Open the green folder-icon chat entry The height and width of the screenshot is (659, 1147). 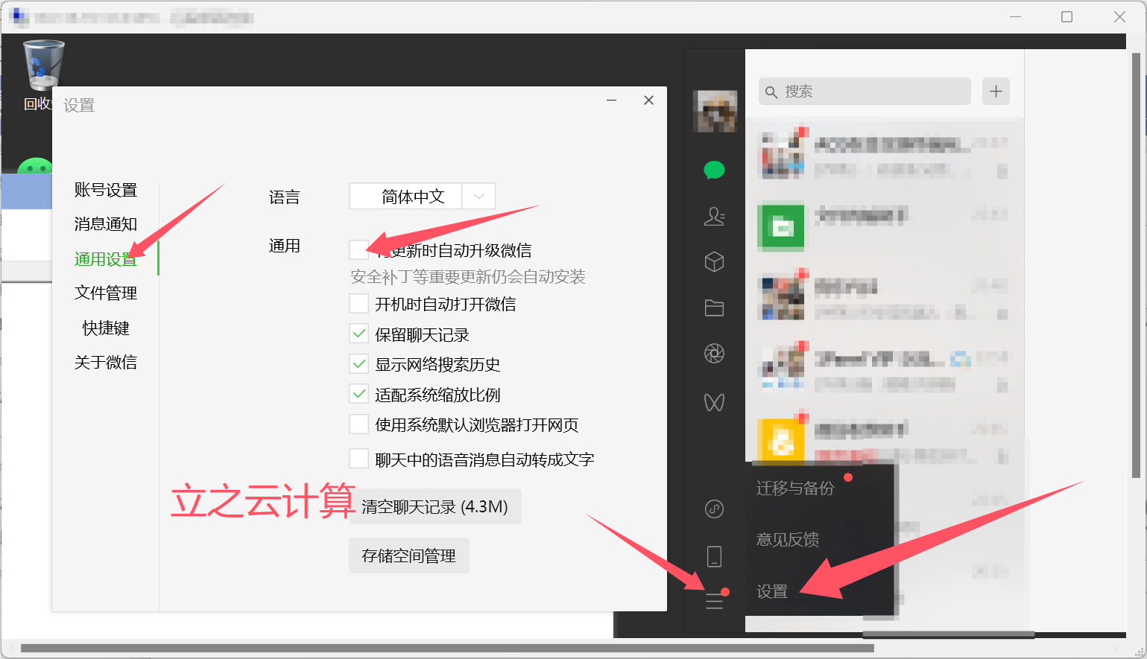click(x=883, y=226)
